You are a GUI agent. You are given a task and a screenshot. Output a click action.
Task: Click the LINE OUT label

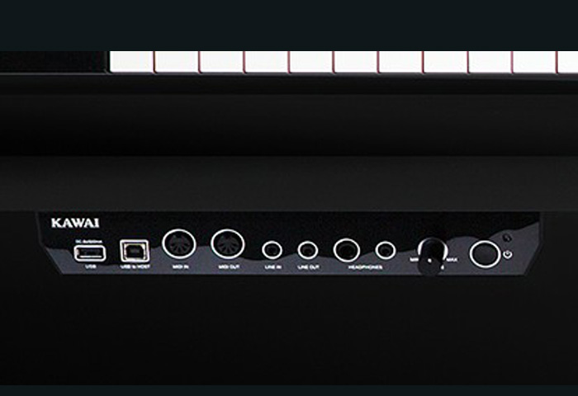tap(309, 267)
